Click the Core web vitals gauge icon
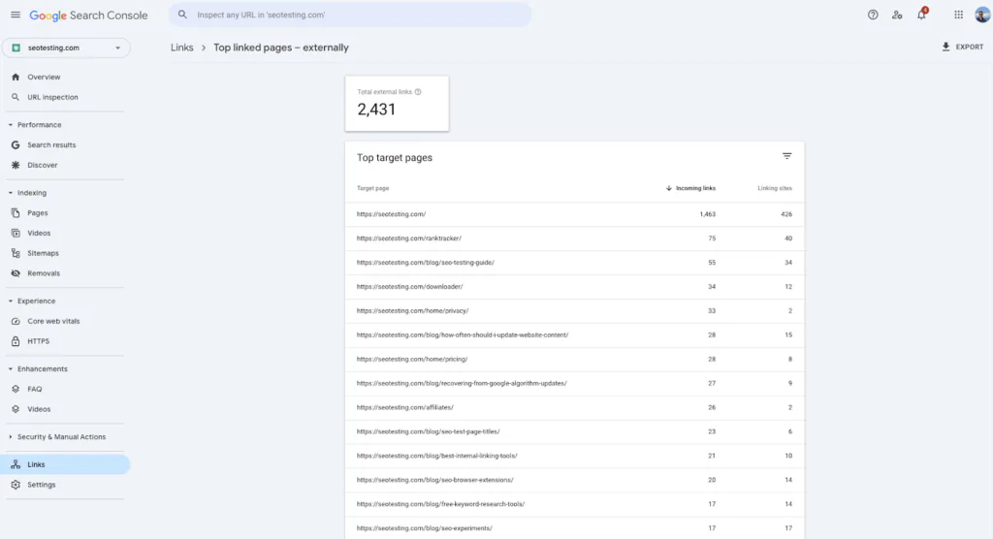The image size is (993, 539). click(x=16, y=321)
